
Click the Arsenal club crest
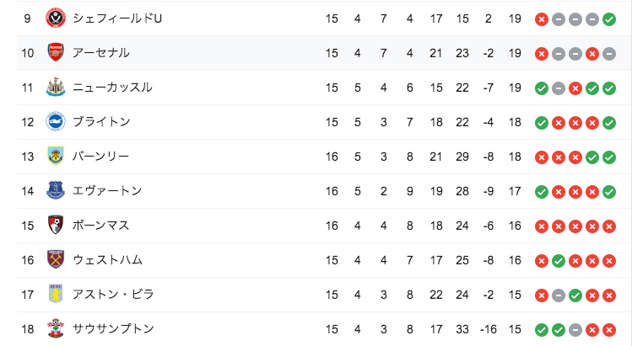pyautogui.click(x=56, y=53)
